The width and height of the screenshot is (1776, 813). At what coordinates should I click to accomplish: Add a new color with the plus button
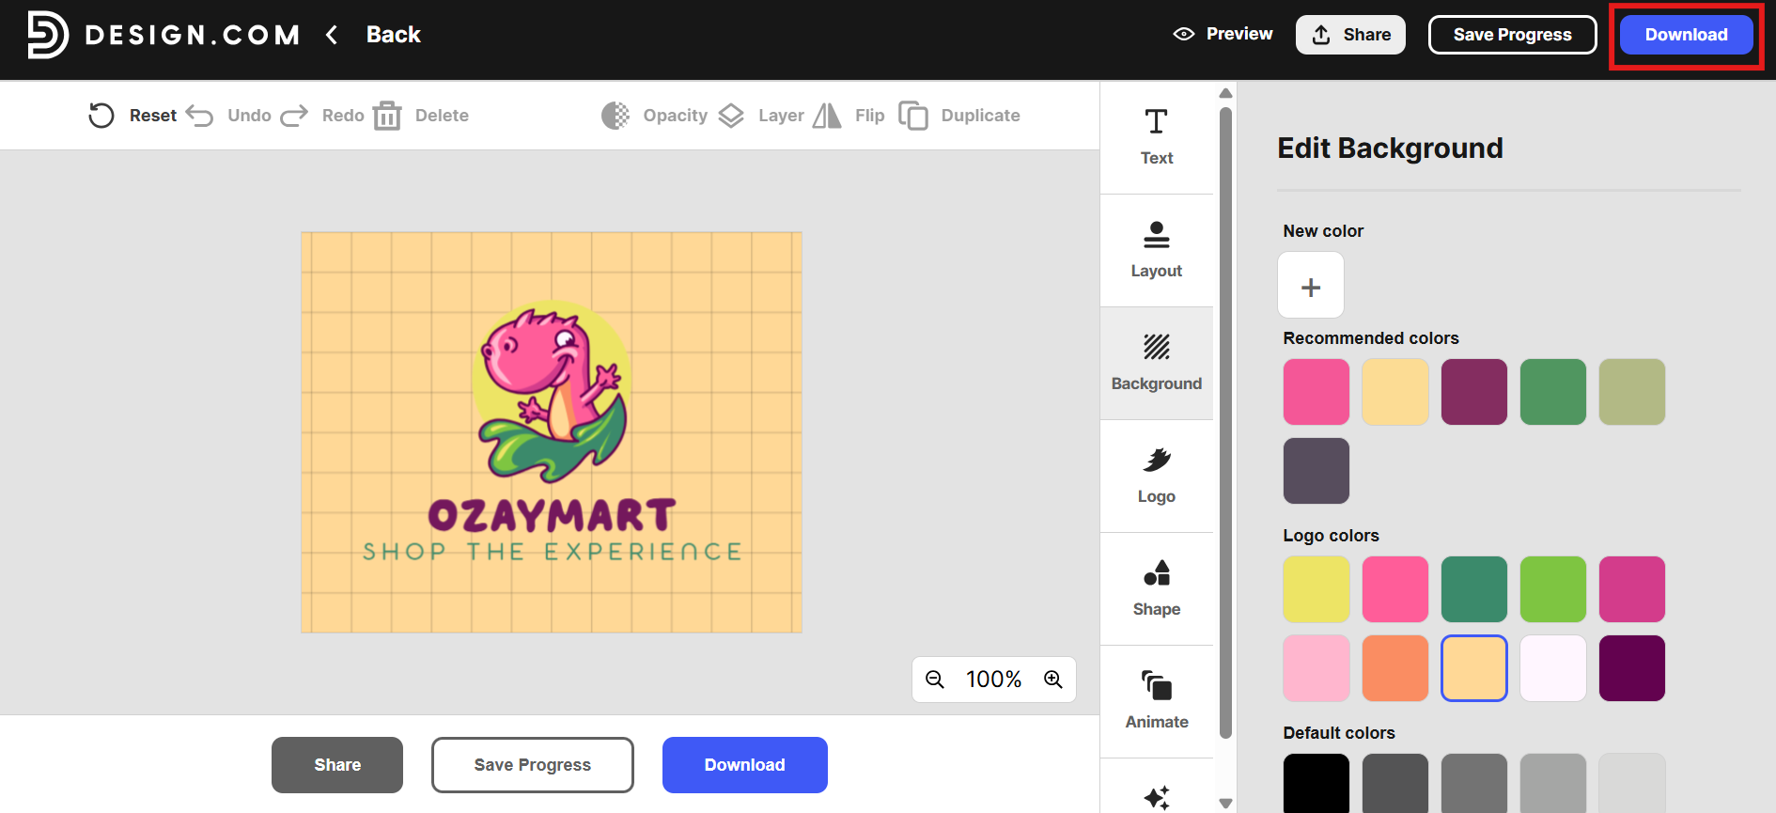(1311, 286)
